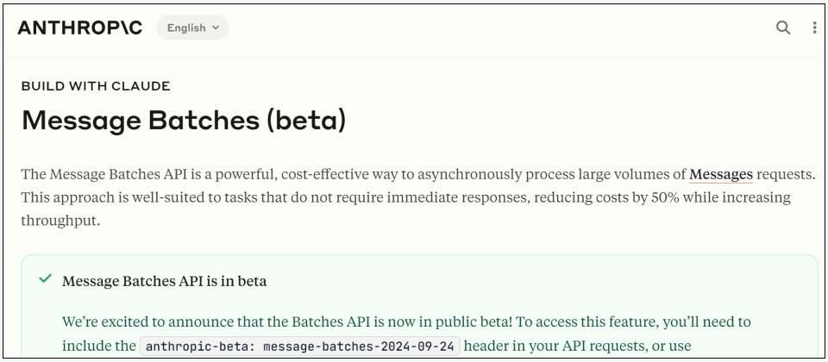Screen dimensions: 828x362
Task: Click the Message Batches (beta) heading
Action: [184, 120]
